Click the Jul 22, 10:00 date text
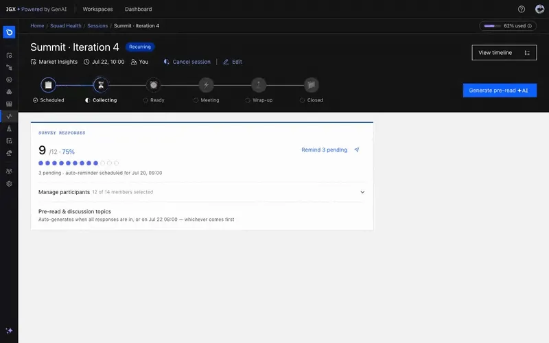This screenshot has height=343, width=549. coord(108,62)
